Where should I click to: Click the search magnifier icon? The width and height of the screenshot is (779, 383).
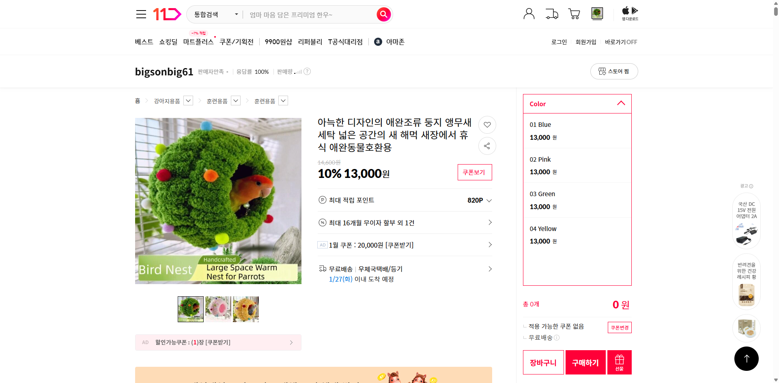(383, 14)
